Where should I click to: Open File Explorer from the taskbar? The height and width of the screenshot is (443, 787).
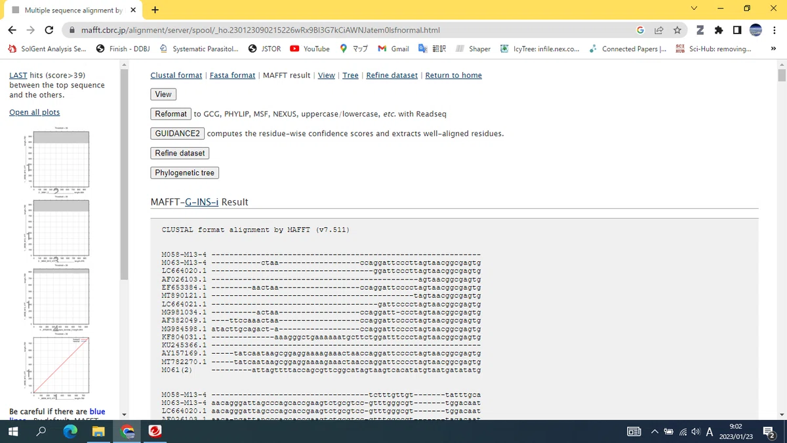tap(98, 431)
